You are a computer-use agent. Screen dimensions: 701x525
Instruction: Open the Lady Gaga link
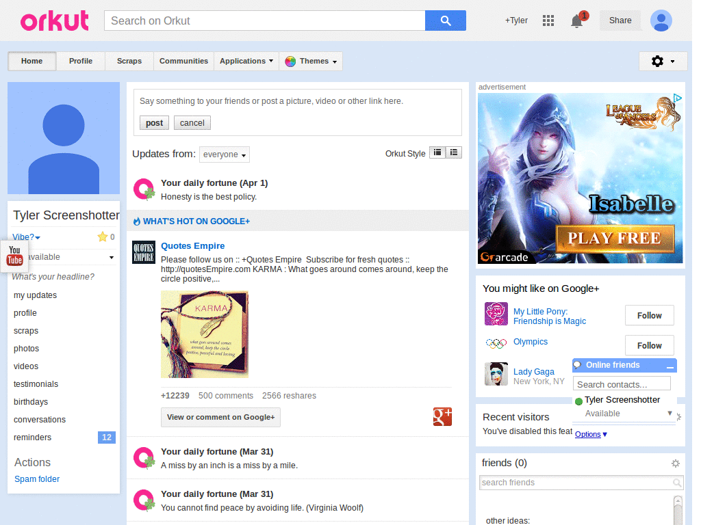click(x=533, y=371)
